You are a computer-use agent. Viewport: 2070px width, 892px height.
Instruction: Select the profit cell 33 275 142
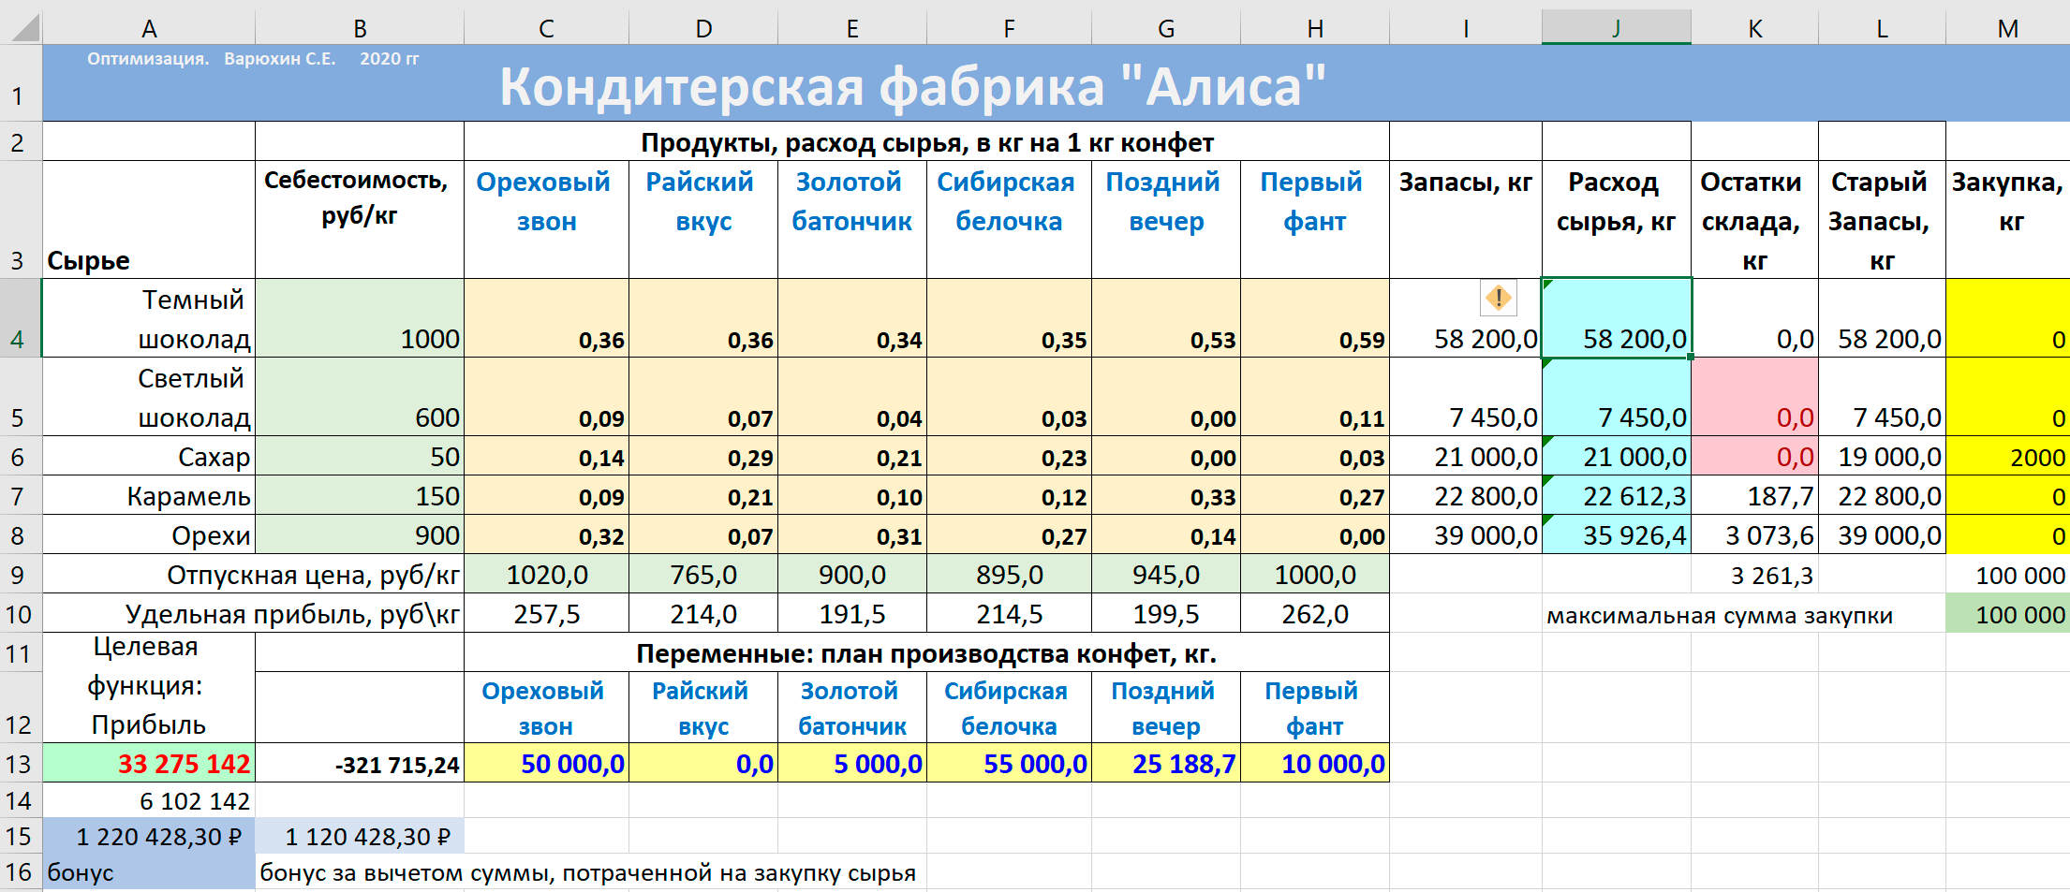tap(149, 763)
